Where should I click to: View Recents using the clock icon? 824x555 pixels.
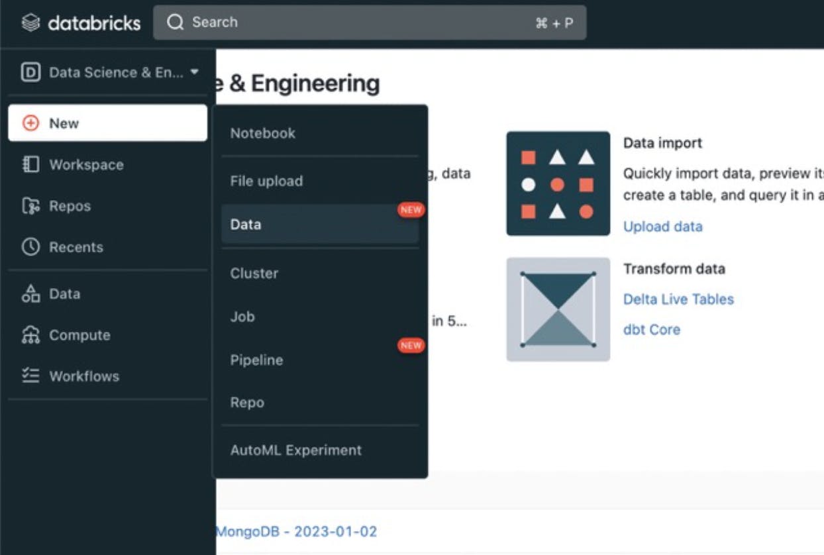(32, 246)
